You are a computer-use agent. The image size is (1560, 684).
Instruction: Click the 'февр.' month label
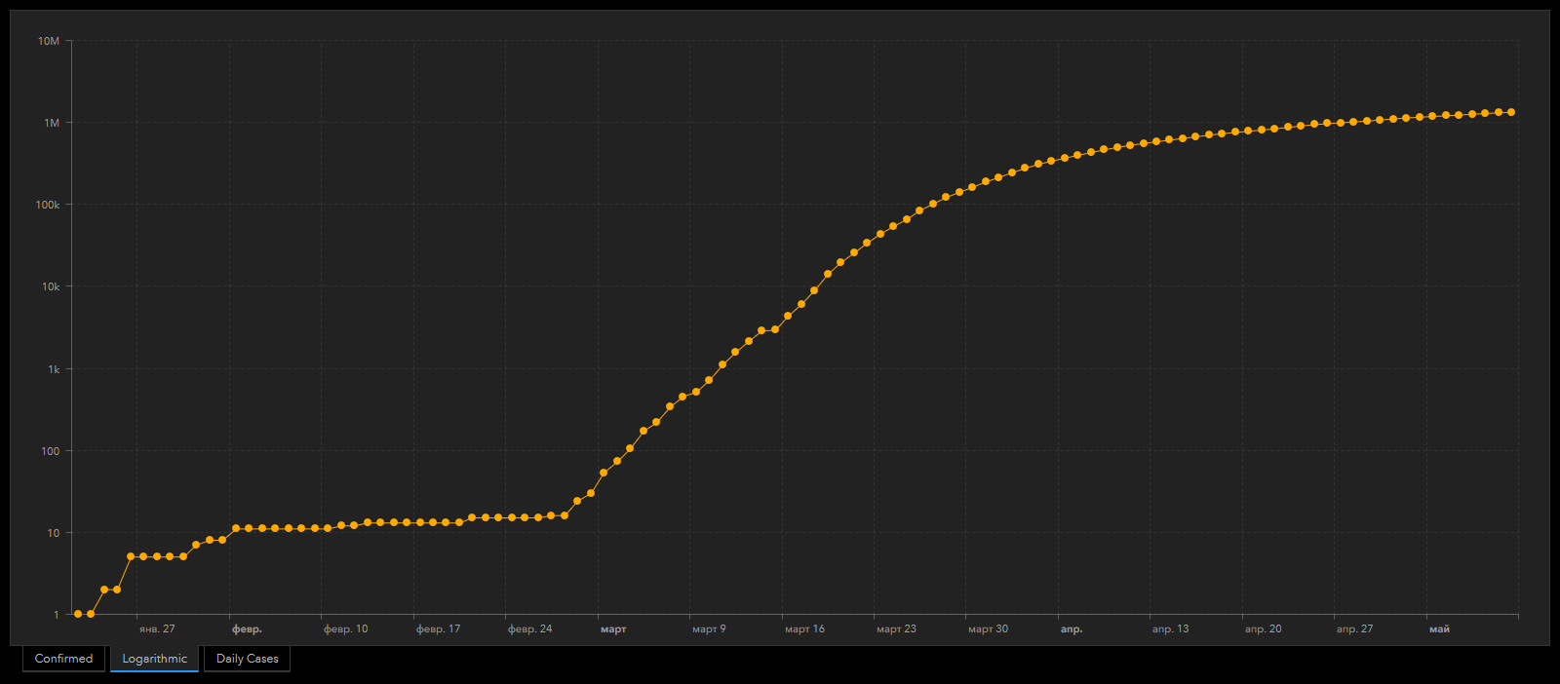pyautogui.click(x=247, y=629)
